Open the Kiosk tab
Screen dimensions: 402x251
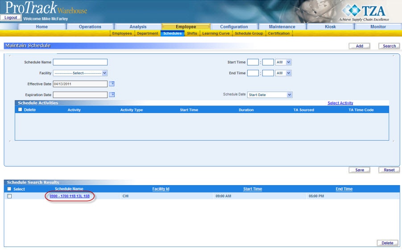pos(330,27)
